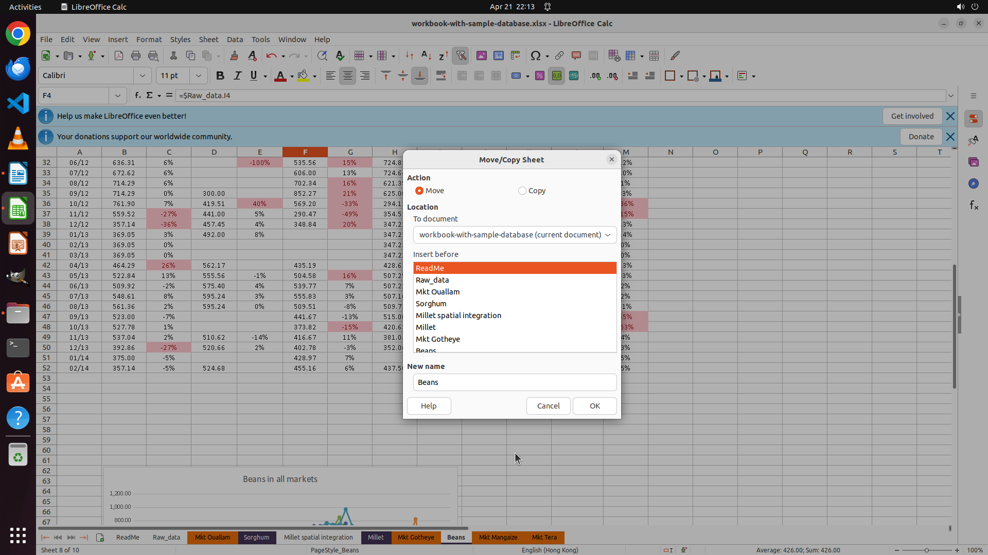Click the Function Wizard icon
988x555 pixels.
(137, 95)
